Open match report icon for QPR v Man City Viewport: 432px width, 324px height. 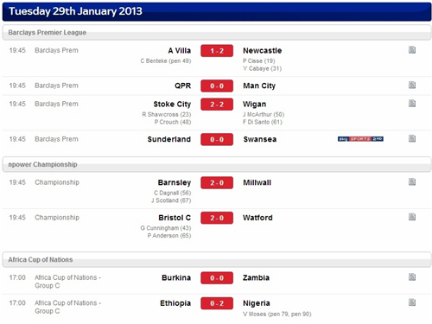click(x=412, y=85)
